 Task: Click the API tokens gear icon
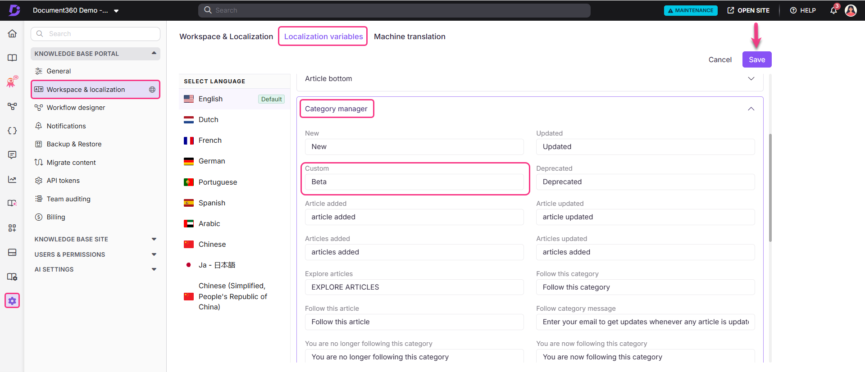coord(39,181)
